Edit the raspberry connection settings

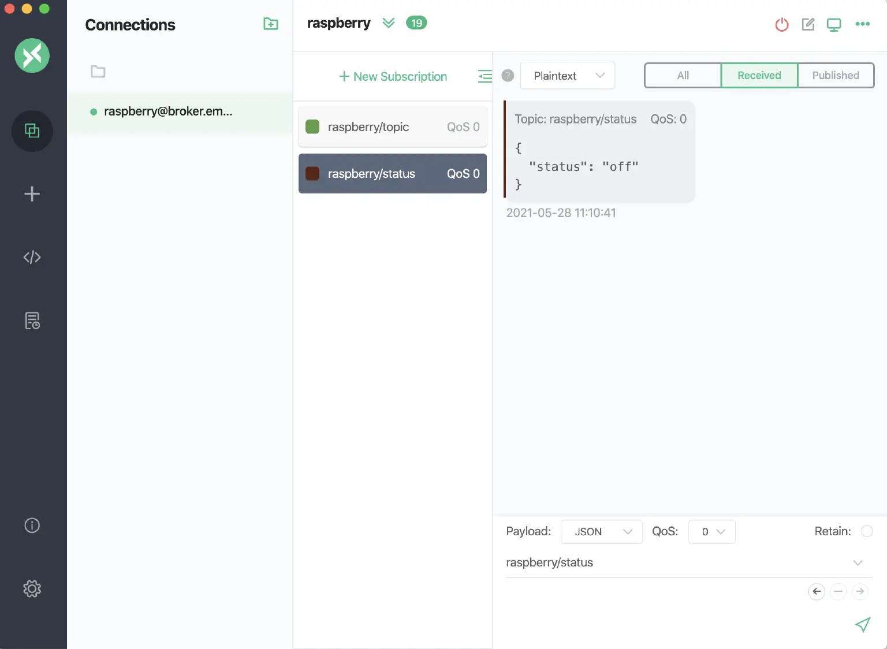click(808, 24)
